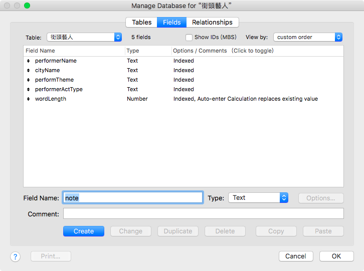Click the Create button

tap(84, 231)
